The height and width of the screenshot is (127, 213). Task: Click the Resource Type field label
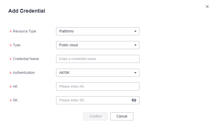coord(24,31)
